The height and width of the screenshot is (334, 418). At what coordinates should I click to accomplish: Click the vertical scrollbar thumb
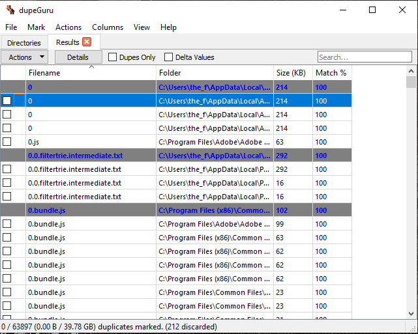coord(411,82)
